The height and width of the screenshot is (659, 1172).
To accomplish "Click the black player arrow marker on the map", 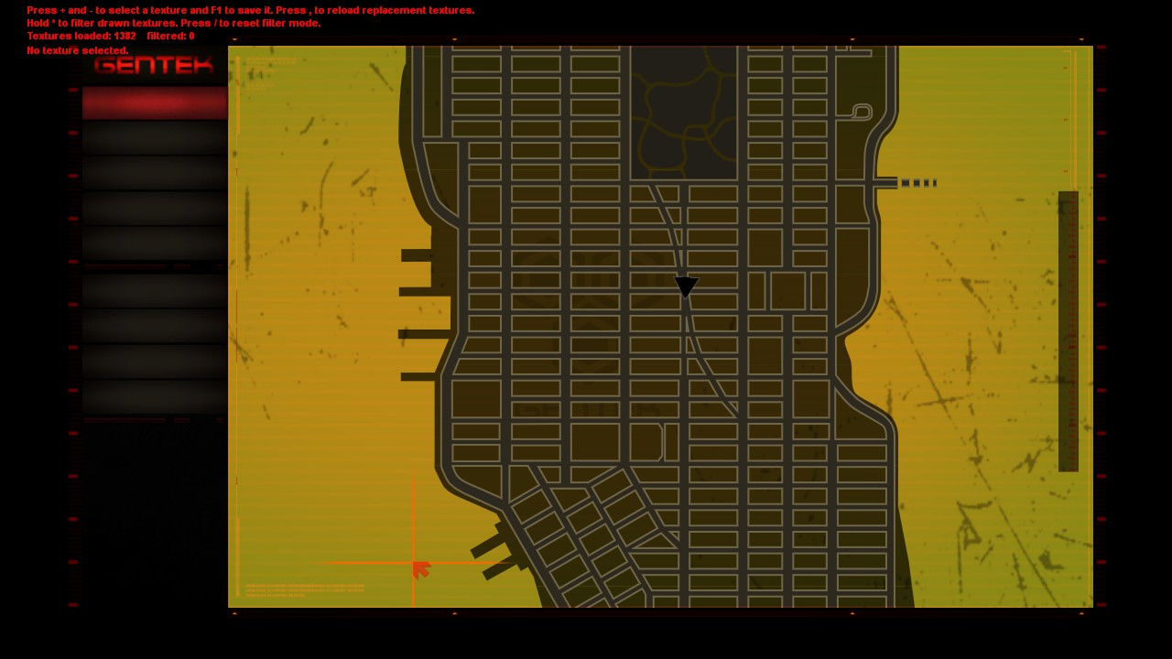I will (686, 286).
